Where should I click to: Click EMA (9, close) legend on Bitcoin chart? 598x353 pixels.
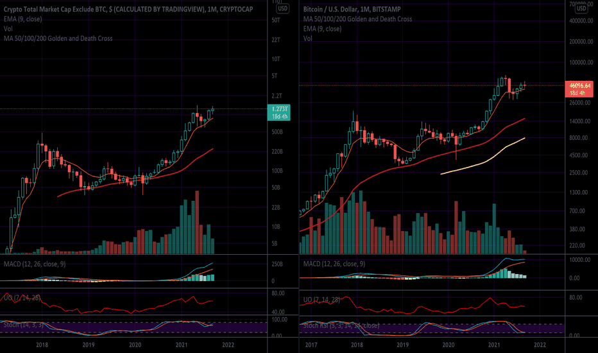322,29
